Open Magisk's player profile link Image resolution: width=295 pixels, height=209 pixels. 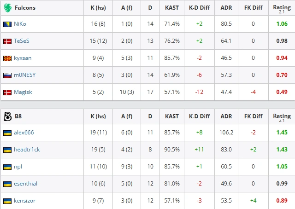(x=23, y=92)
